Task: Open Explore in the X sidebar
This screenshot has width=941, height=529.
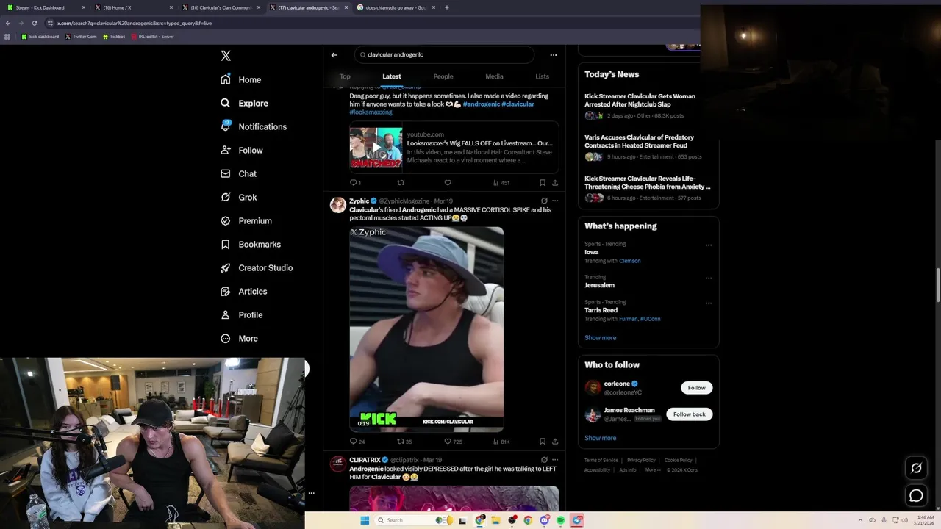Action: (245, 103)
